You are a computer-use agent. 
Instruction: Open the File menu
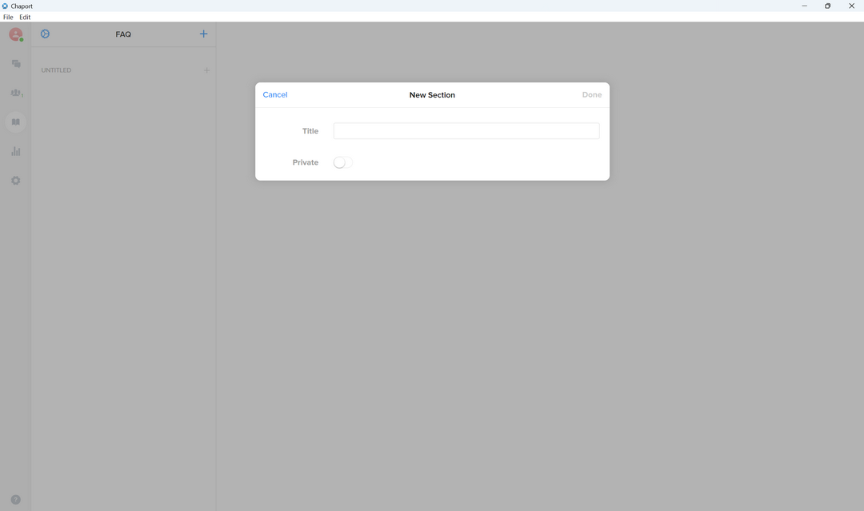tap(8, 17)
